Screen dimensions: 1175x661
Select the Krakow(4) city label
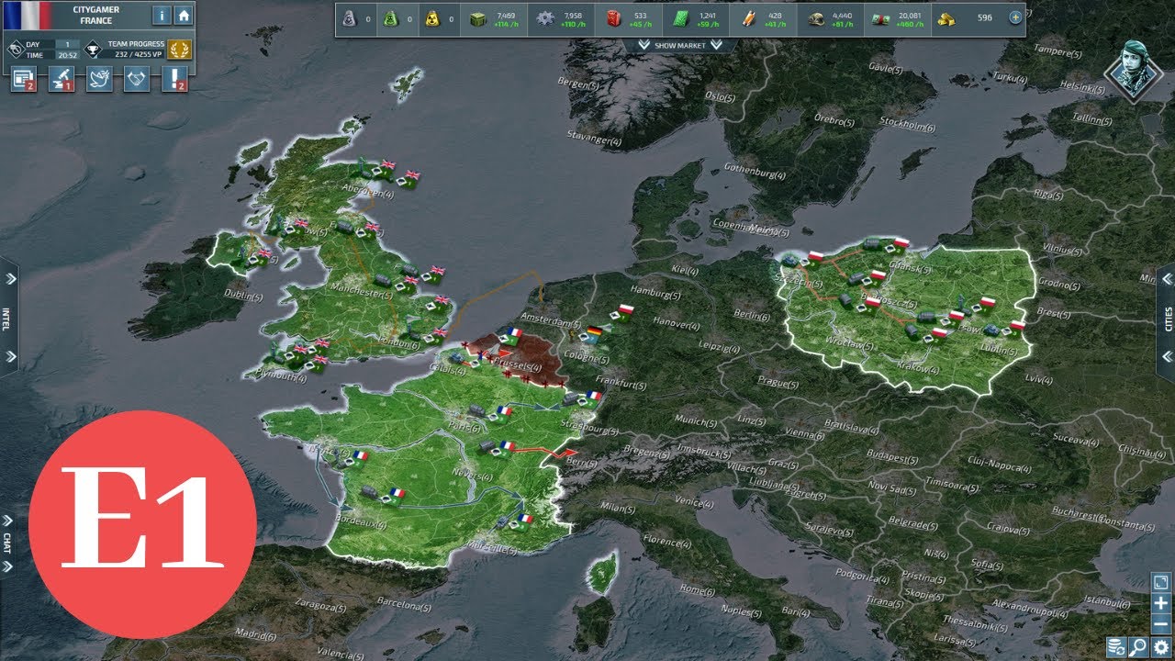(920, 369)
